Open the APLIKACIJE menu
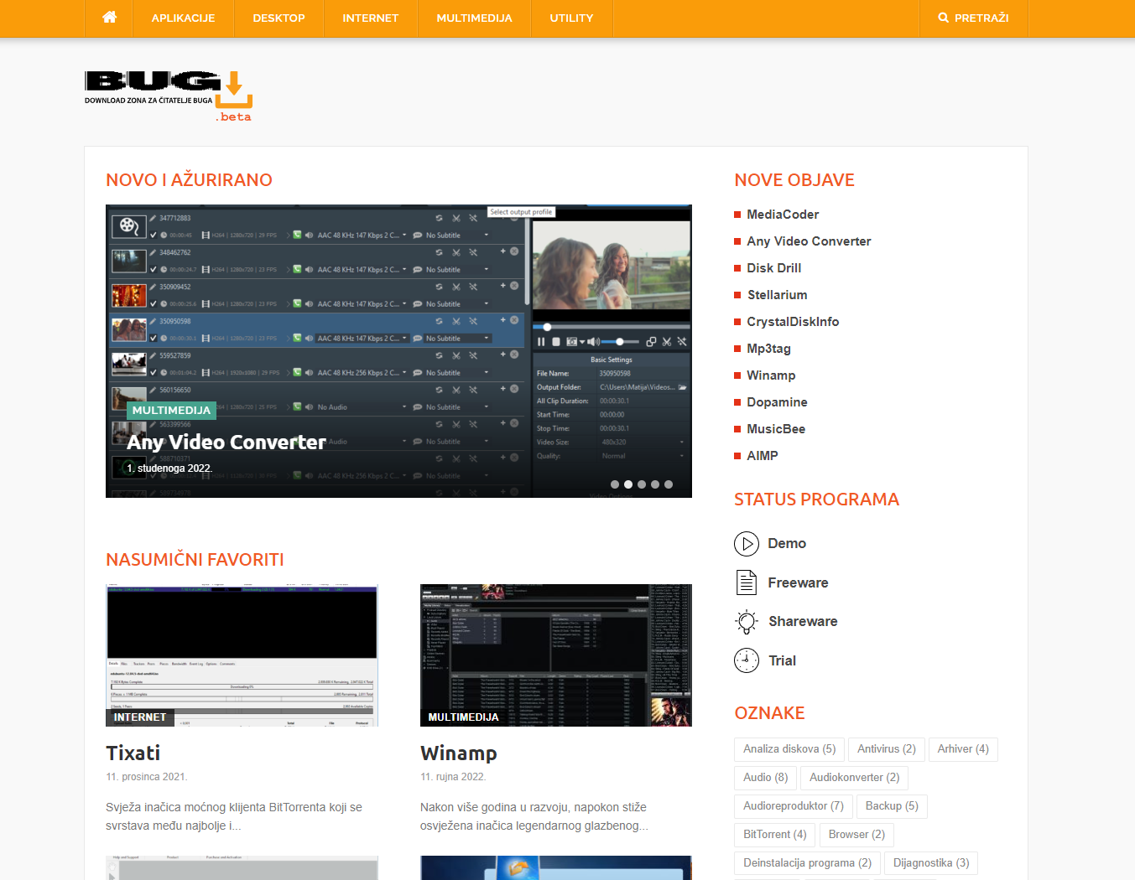The height and width of the screenshot is (880, 1135). pyautogui.click(x=183, y=18)
